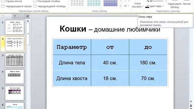Open Цвет пера dropdown arrow
This screenshot has width=194, height=109.
[163, 6]
